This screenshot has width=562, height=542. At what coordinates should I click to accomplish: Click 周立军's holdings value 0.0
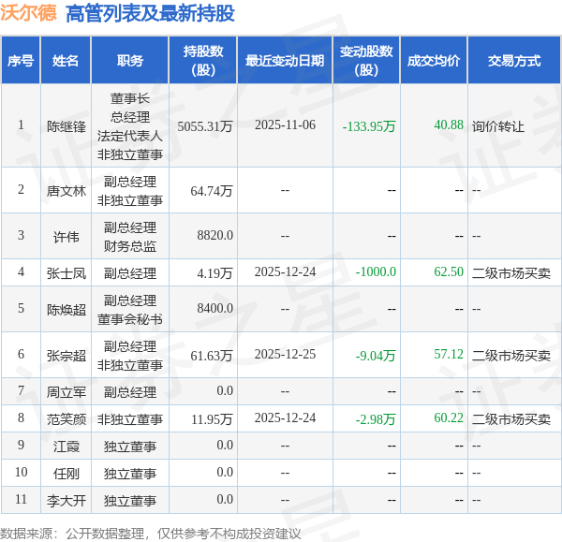click(x=225, y=391)
